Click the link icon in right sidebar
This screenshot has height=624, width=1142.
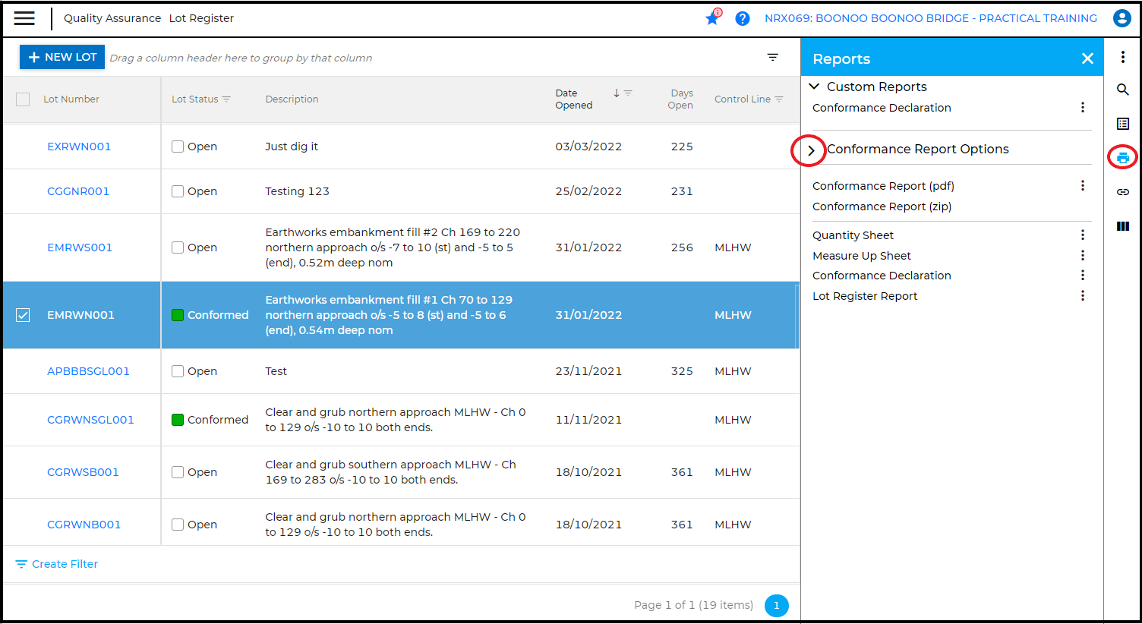coord(1122,192)
